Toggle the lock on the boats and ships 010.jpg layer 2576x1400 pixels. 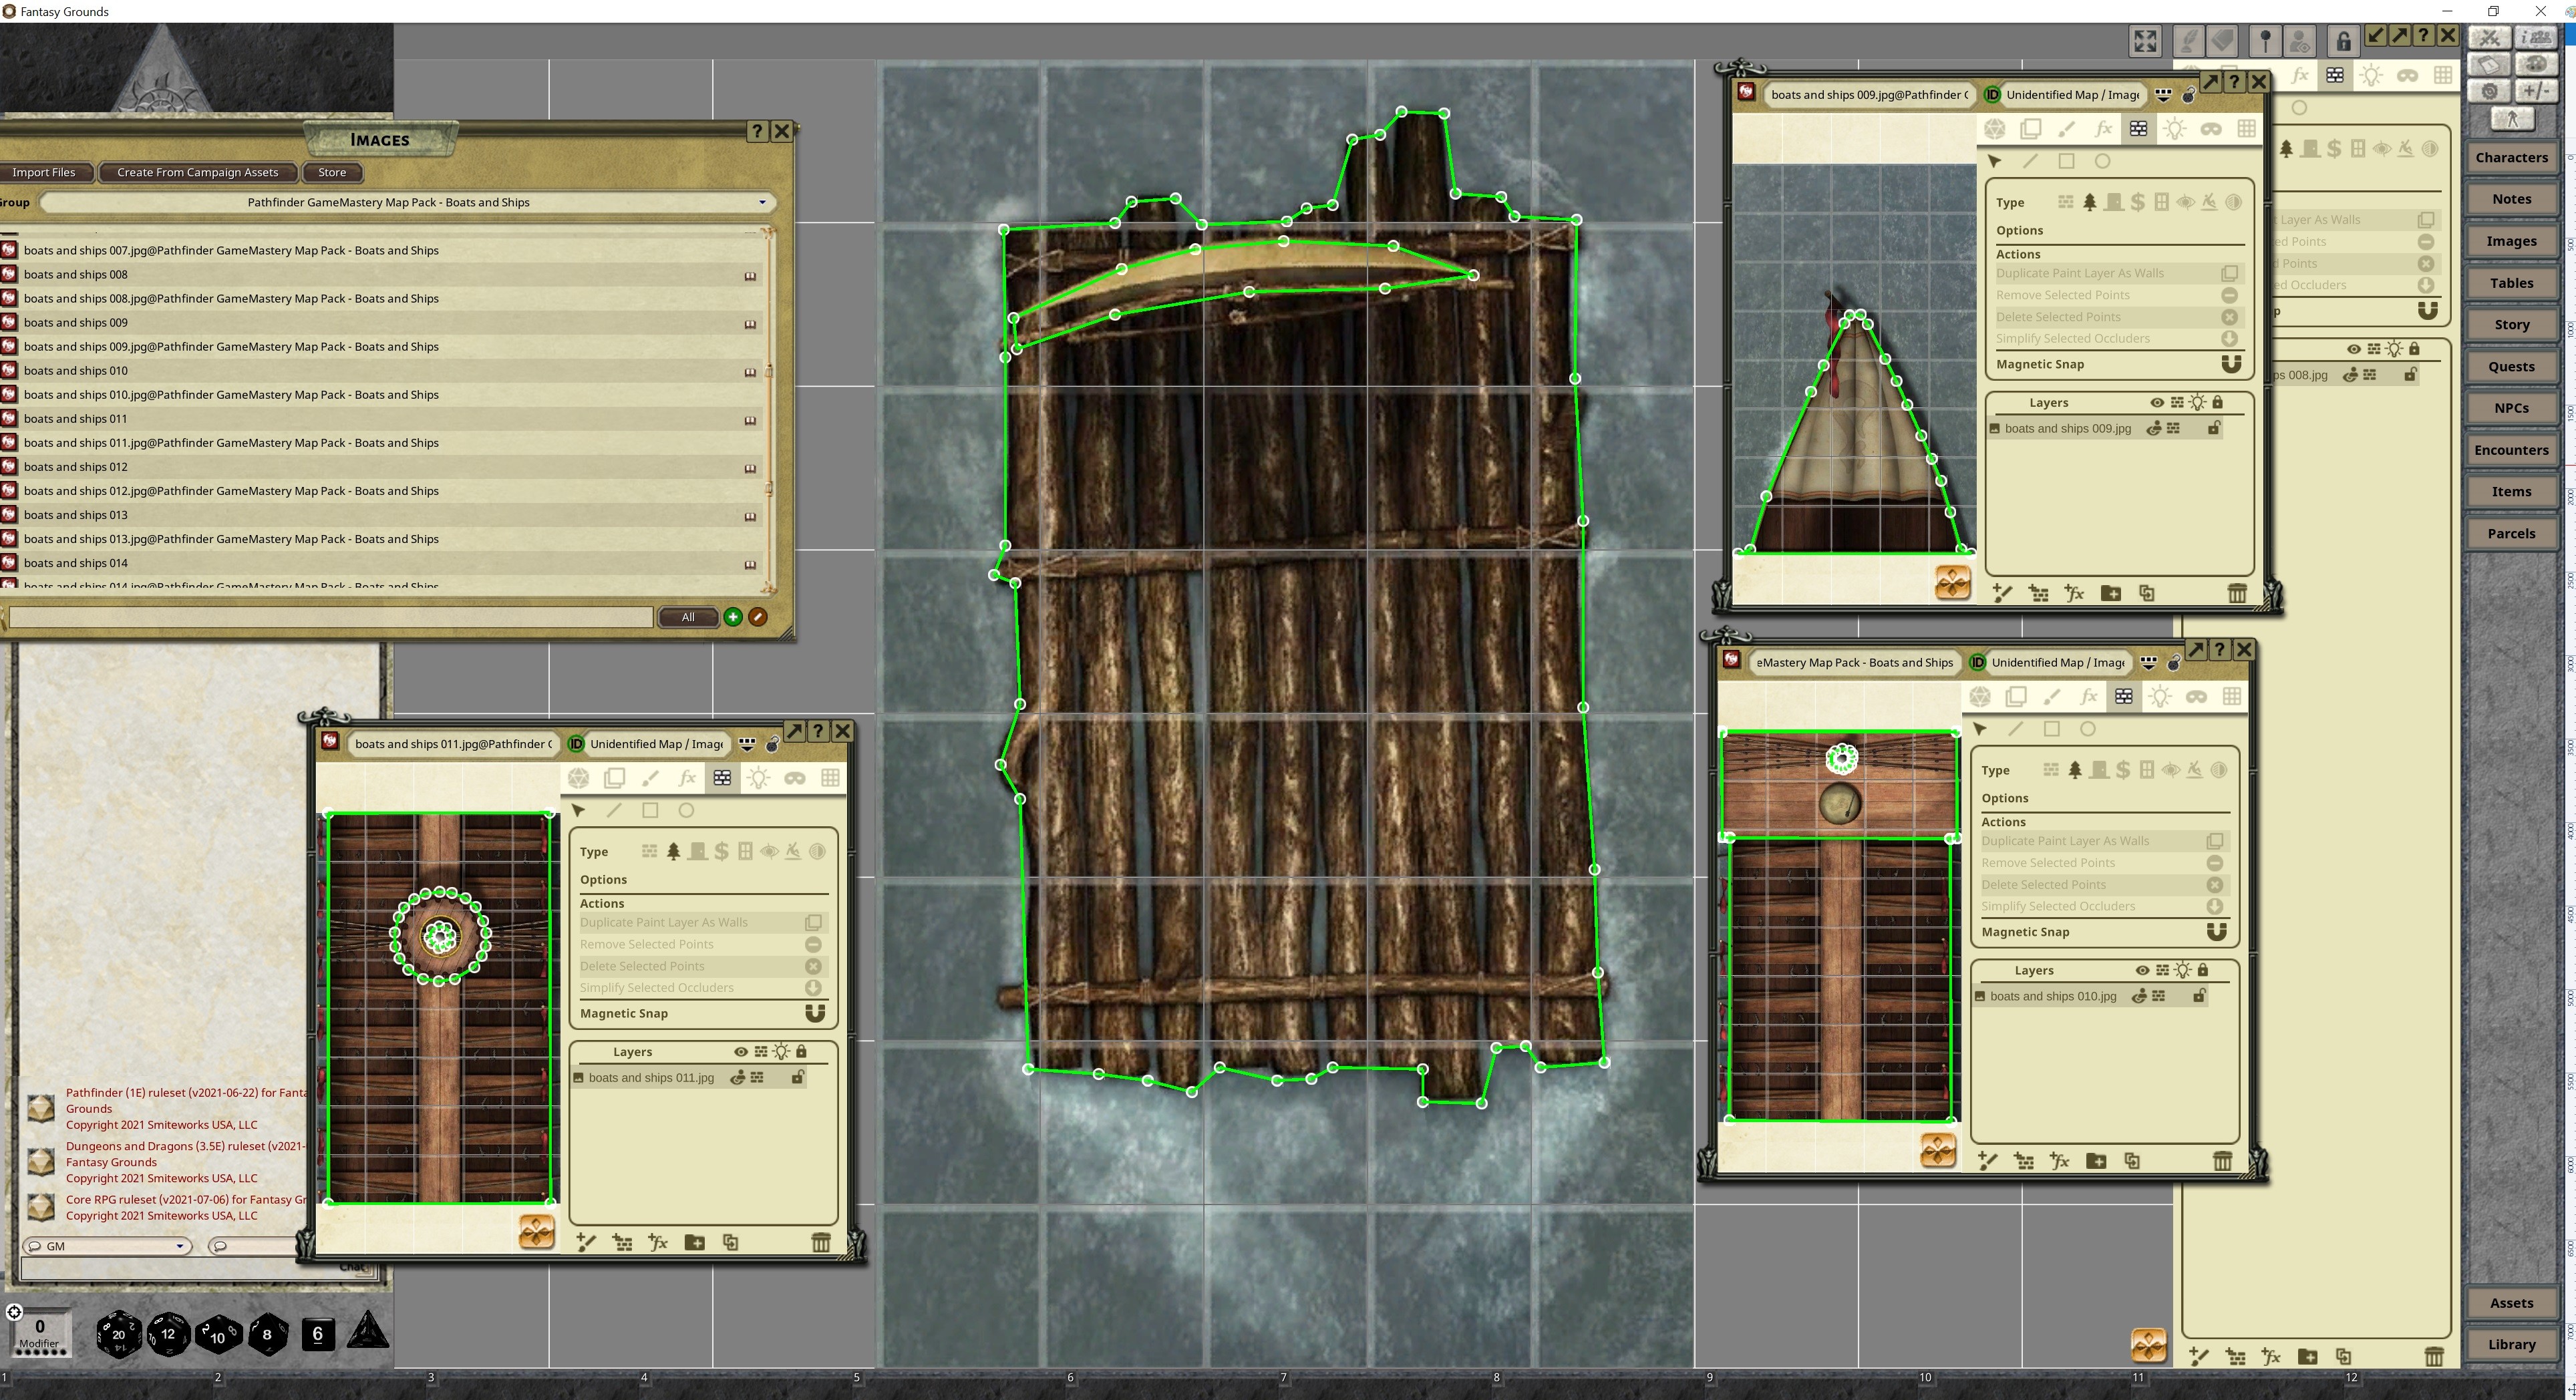(x=2199, y=996)
